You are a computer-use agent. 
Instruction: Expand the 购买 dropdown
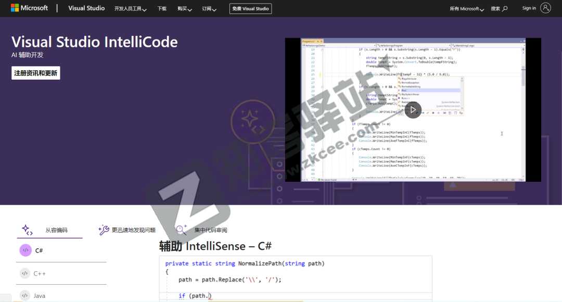click(185, 8)
